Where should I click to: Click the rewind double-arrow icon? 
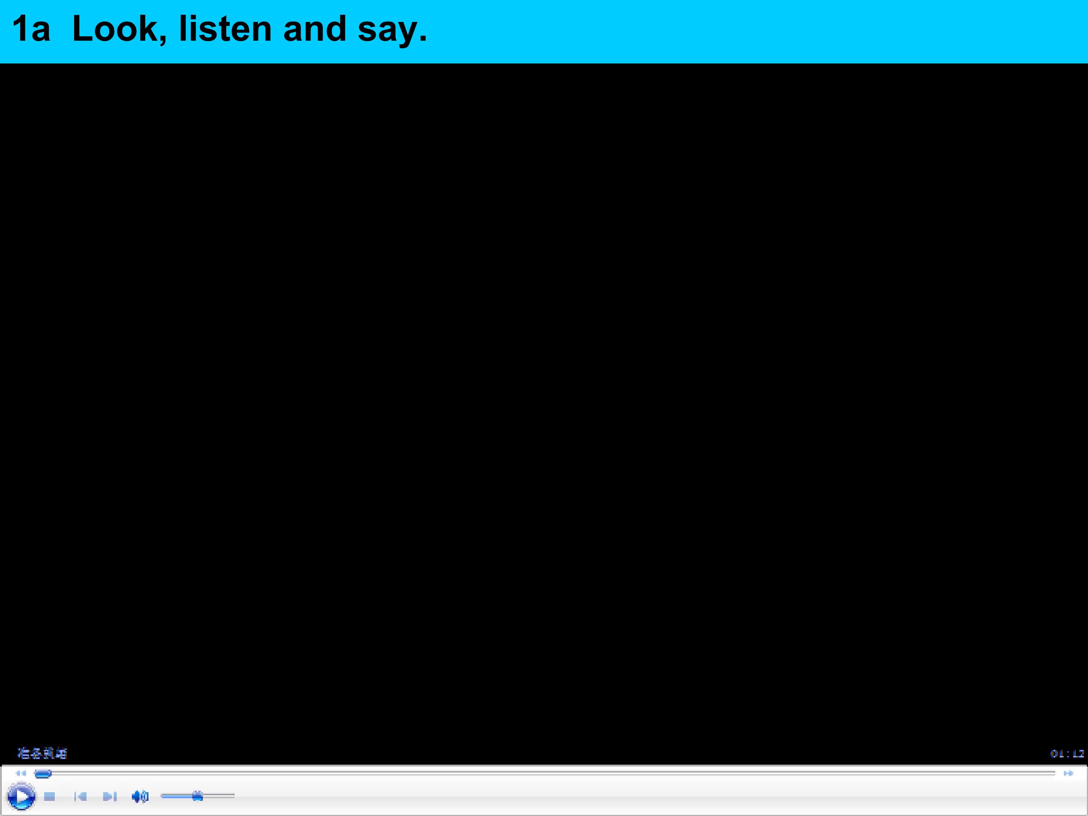click(x=21, y=774)
